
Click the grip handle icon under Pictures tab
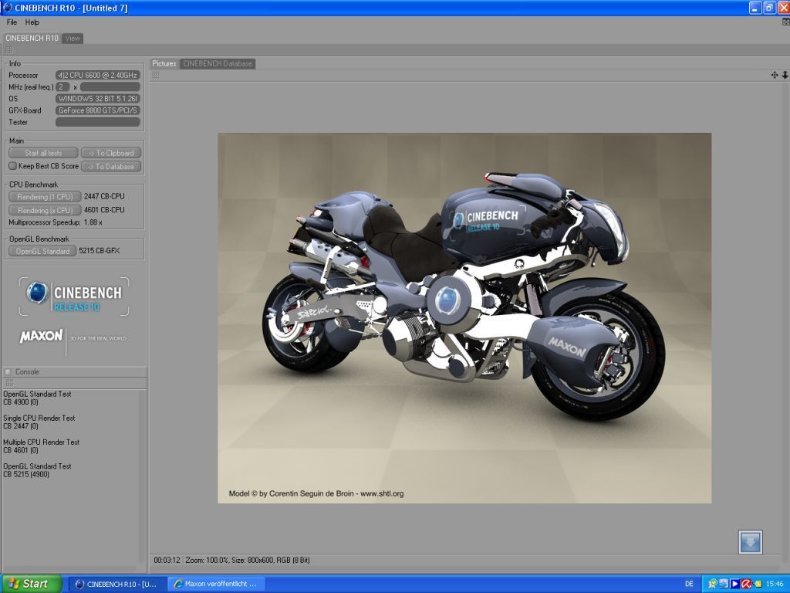tap(156, 75)
